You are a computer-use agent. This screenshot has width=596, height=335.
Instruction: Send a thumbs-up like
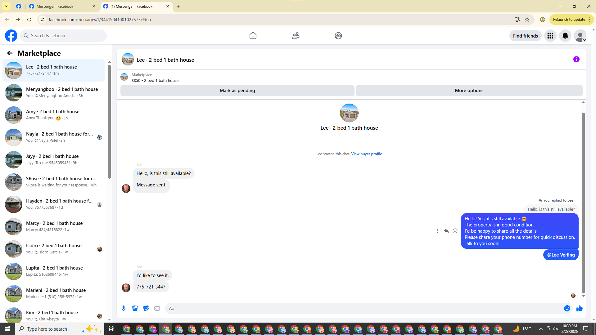pos(579,308)
